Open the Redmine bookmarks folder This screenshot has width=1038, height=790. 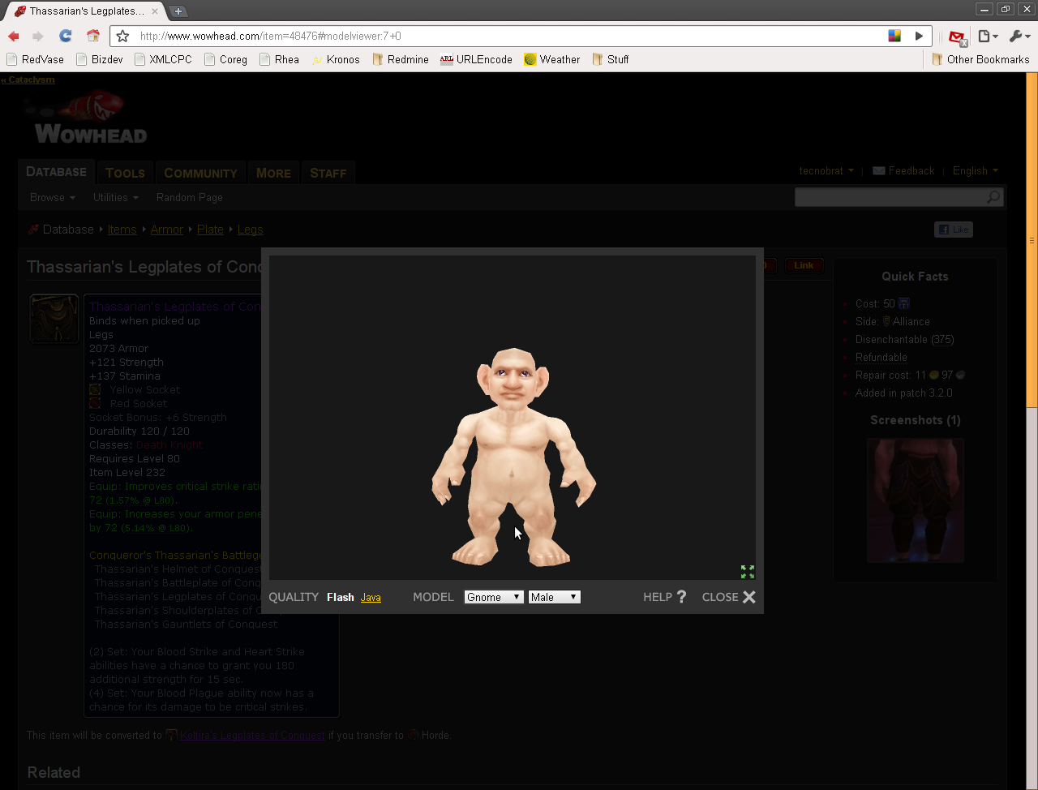coord(401,59)
